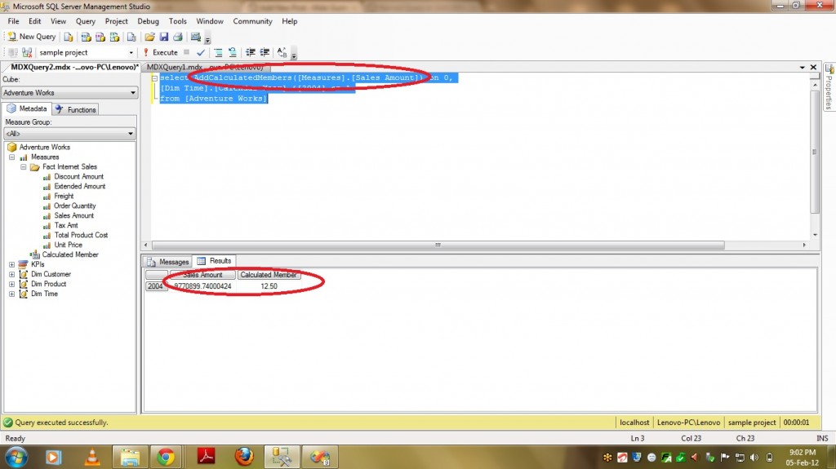836x469 pixels.
Task: Expand the Dim Customer node
Action: (x=12, y=274)
